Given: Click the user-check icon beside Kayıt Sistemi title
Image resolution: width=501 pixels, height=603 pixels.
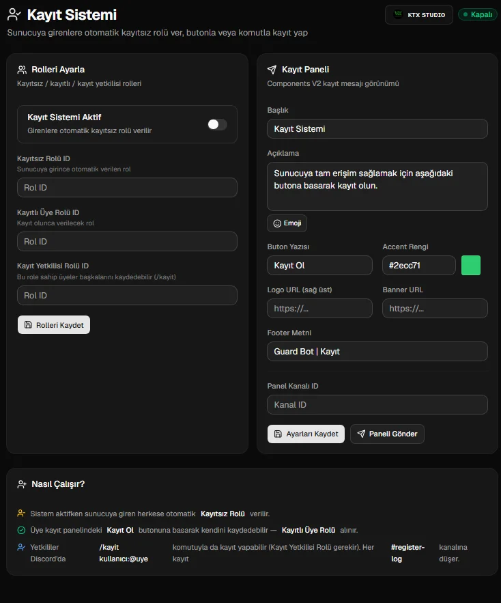Looking at the screenshot, I should 14,14.
